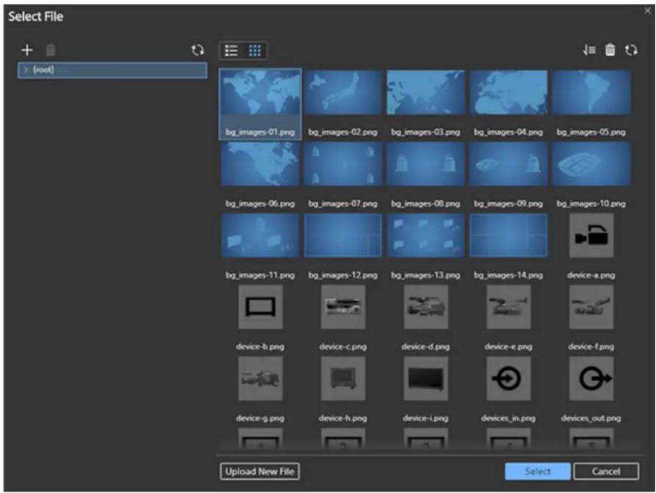Image resolution: width=656 pixels, height=493 pixels.
Task: Choose bg_images-02.png thumbnail
Action: [343, 92]
